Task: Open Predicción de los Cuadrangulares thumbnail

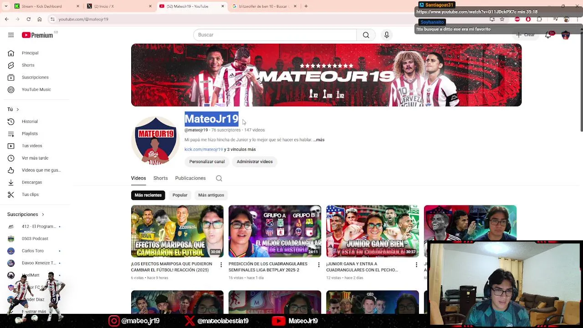Action: point(275,231)
